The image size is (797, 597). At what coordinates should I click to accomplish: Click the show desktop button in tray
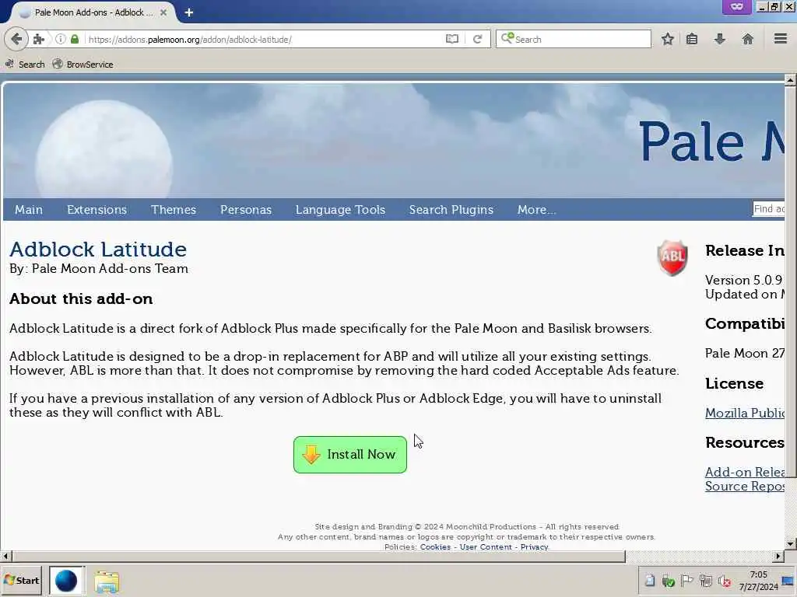(x=789, y=581)
